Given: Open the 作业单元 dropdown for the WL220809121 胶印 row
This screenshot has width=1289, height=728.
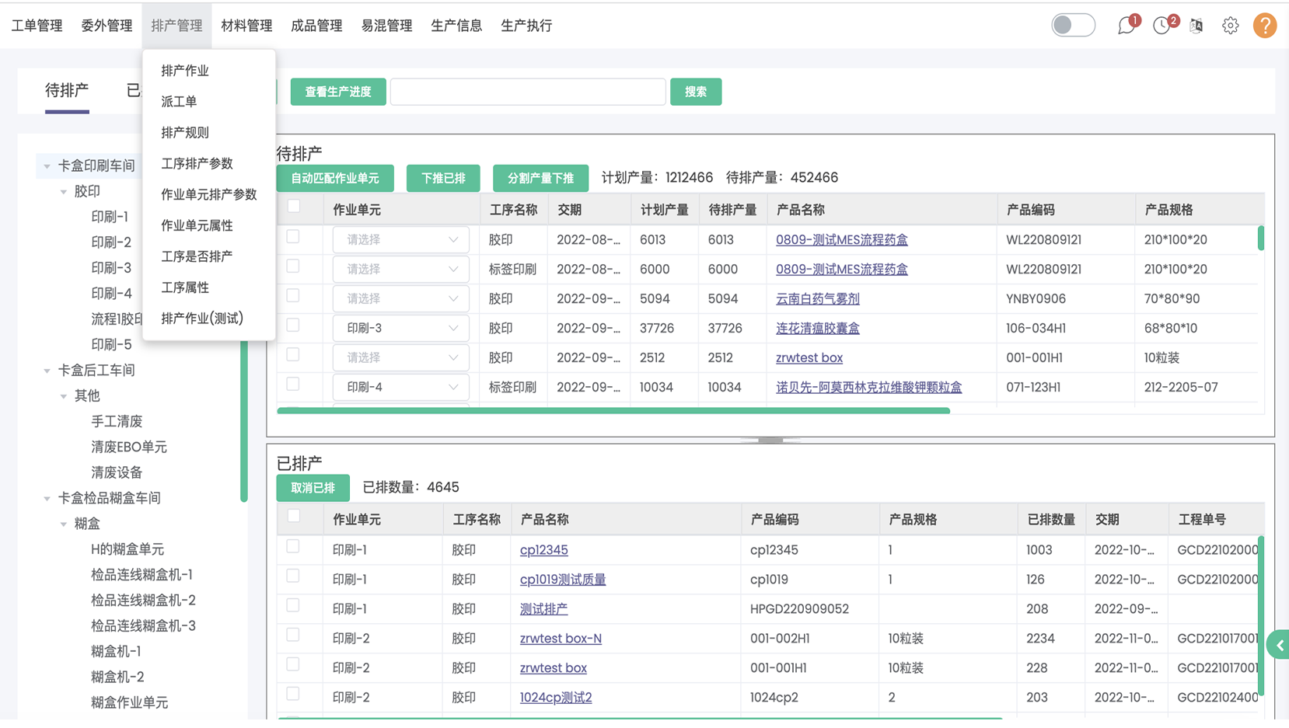Looking at the screenshot, I should point(401,240).
